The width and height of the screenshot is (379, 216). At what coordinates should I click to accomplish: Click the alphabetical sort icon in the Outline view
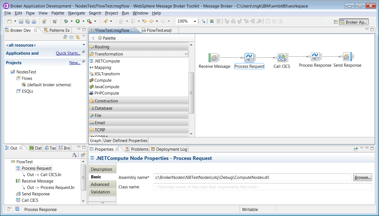(75, 155)
